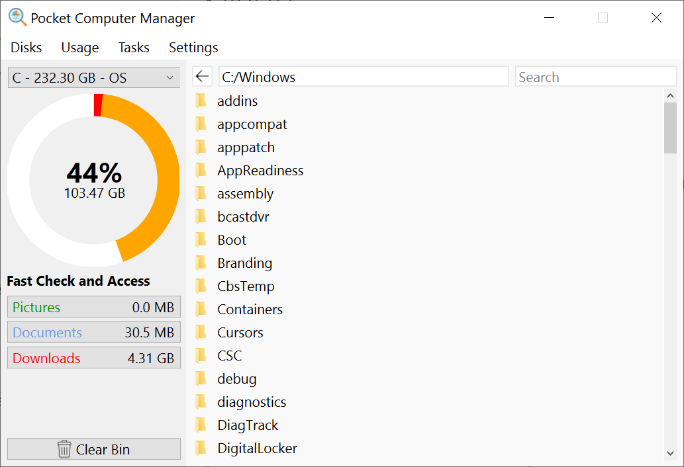Click the folder icon beside debug
Screen dimensions: 684x467
pyautogui.click(x=201, y=378)
